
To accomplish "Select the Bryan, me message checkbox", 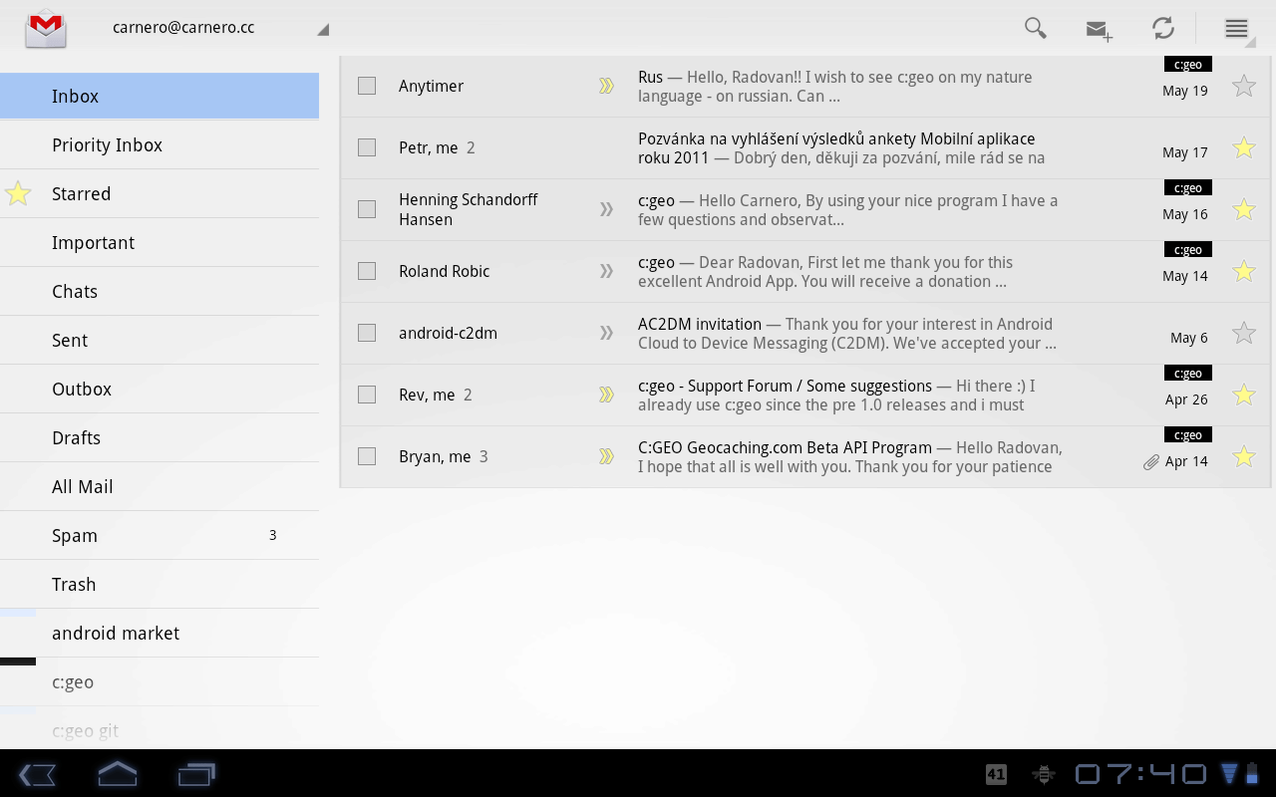I will pyautogui.click(x=367, y=456).
